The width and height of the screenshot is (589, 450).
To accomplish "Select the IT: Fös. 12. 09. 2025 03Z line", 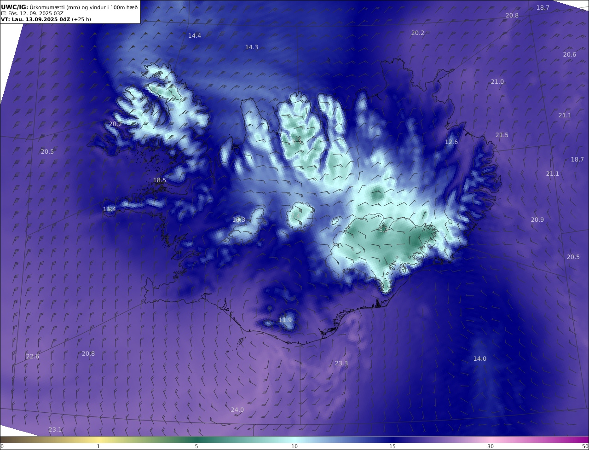I will (32, 13).
